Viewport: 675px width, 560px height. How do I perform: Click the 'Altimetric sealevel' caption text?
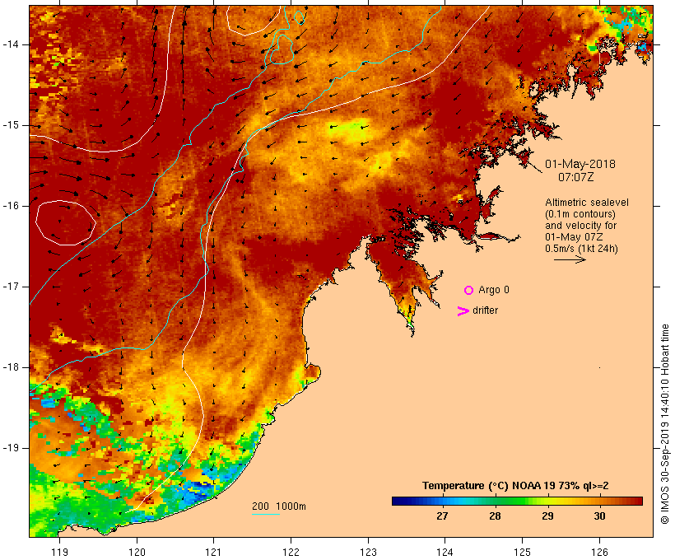pyautogui.click(x=587, y=203)
